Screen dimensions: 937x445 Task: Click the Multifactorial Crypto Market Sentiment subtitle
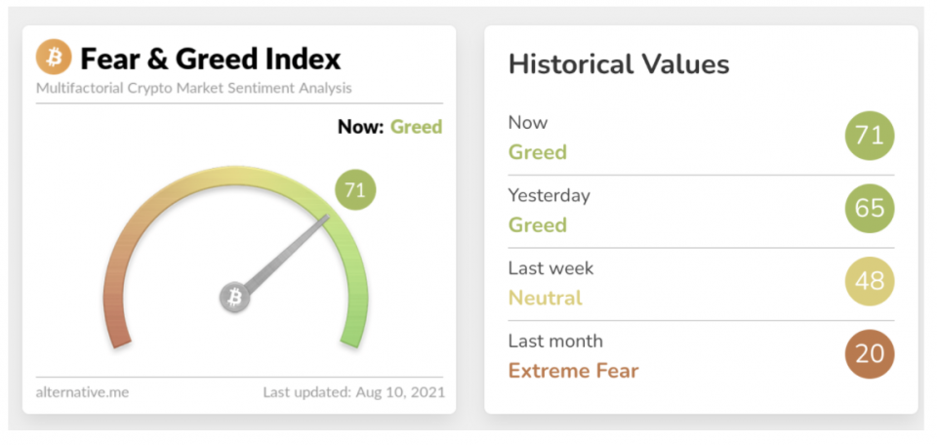193,88
